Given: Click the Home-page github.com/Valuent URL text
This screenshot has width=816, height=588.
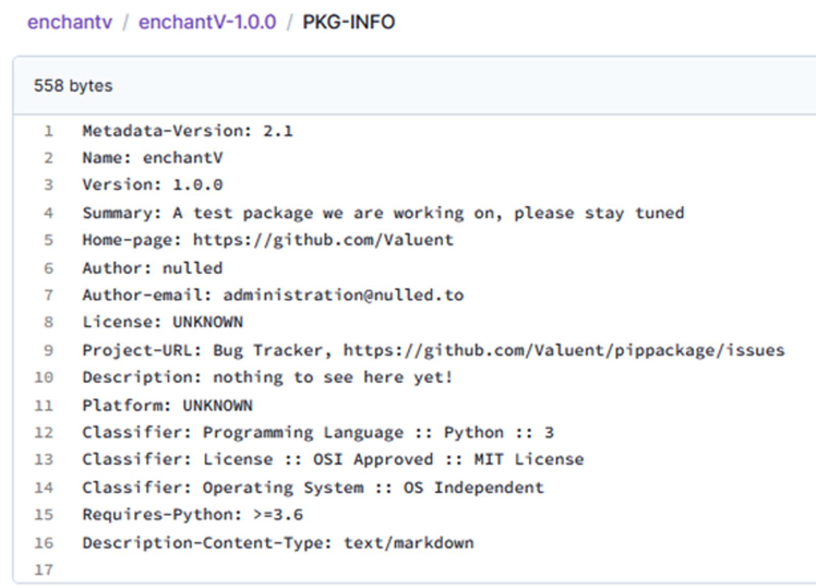Looking at the screenshot, I should [x=323, y=240].
